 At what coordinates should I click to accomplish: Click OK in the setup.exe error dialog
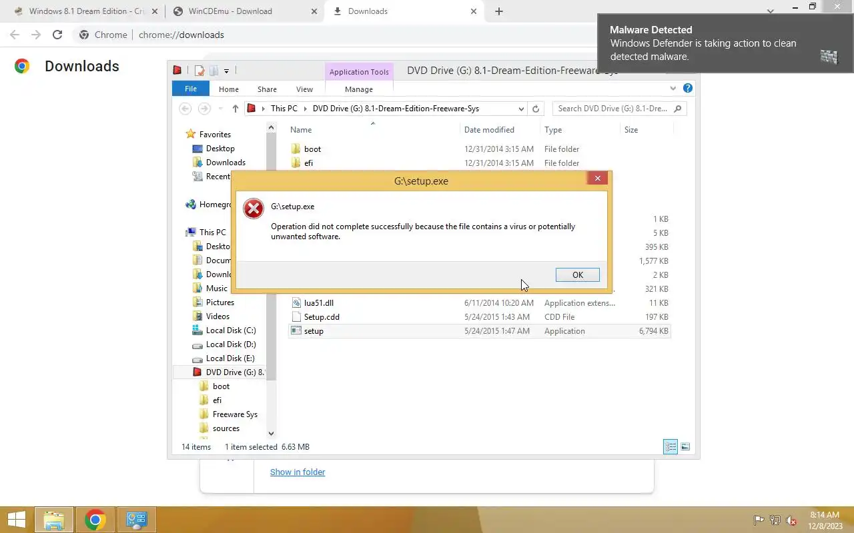click(577, 274)
